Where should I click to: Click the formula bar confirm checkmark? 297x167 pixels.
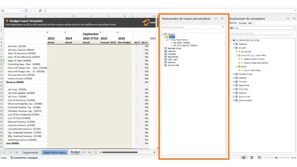click(35, 11)
